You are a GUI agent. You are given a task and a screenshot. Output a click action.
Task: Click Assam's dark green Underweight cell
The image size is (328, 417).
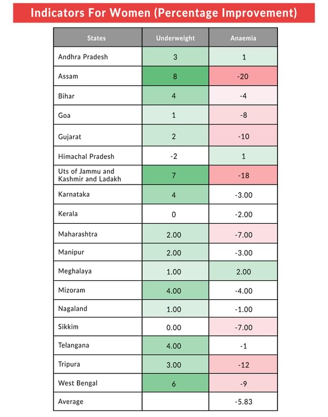coord(175,76)
